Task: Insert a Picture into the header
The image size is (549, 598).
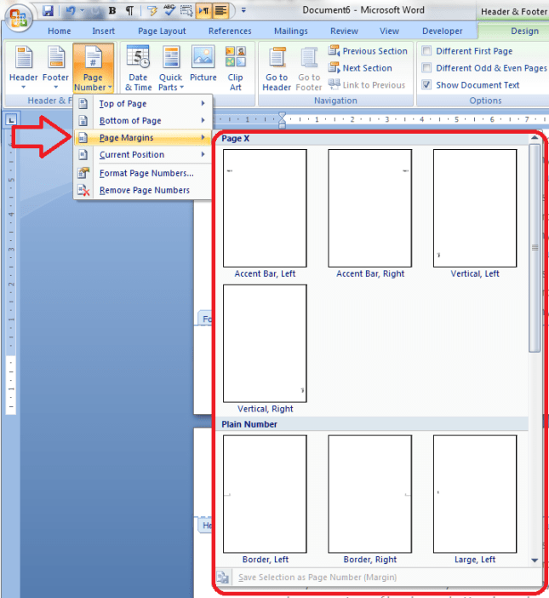Action: [203, 64]
